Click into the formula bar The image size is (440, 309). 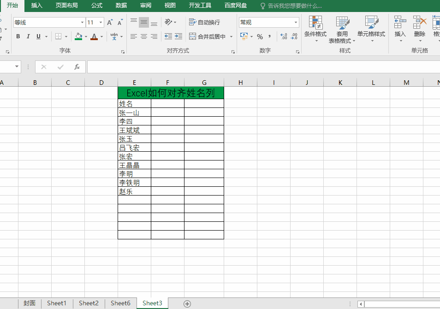[x=263, y=67]
